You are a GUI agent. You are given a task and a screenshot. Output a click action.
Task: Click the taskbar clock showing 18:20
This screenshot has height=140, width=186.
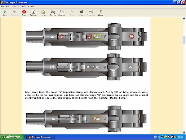coord(181,137)
